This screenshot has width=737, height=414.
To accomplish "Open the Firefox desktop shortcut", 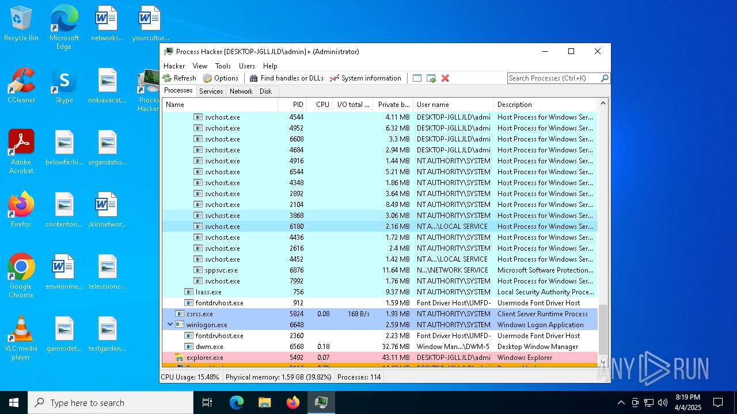I will (21, 210).
